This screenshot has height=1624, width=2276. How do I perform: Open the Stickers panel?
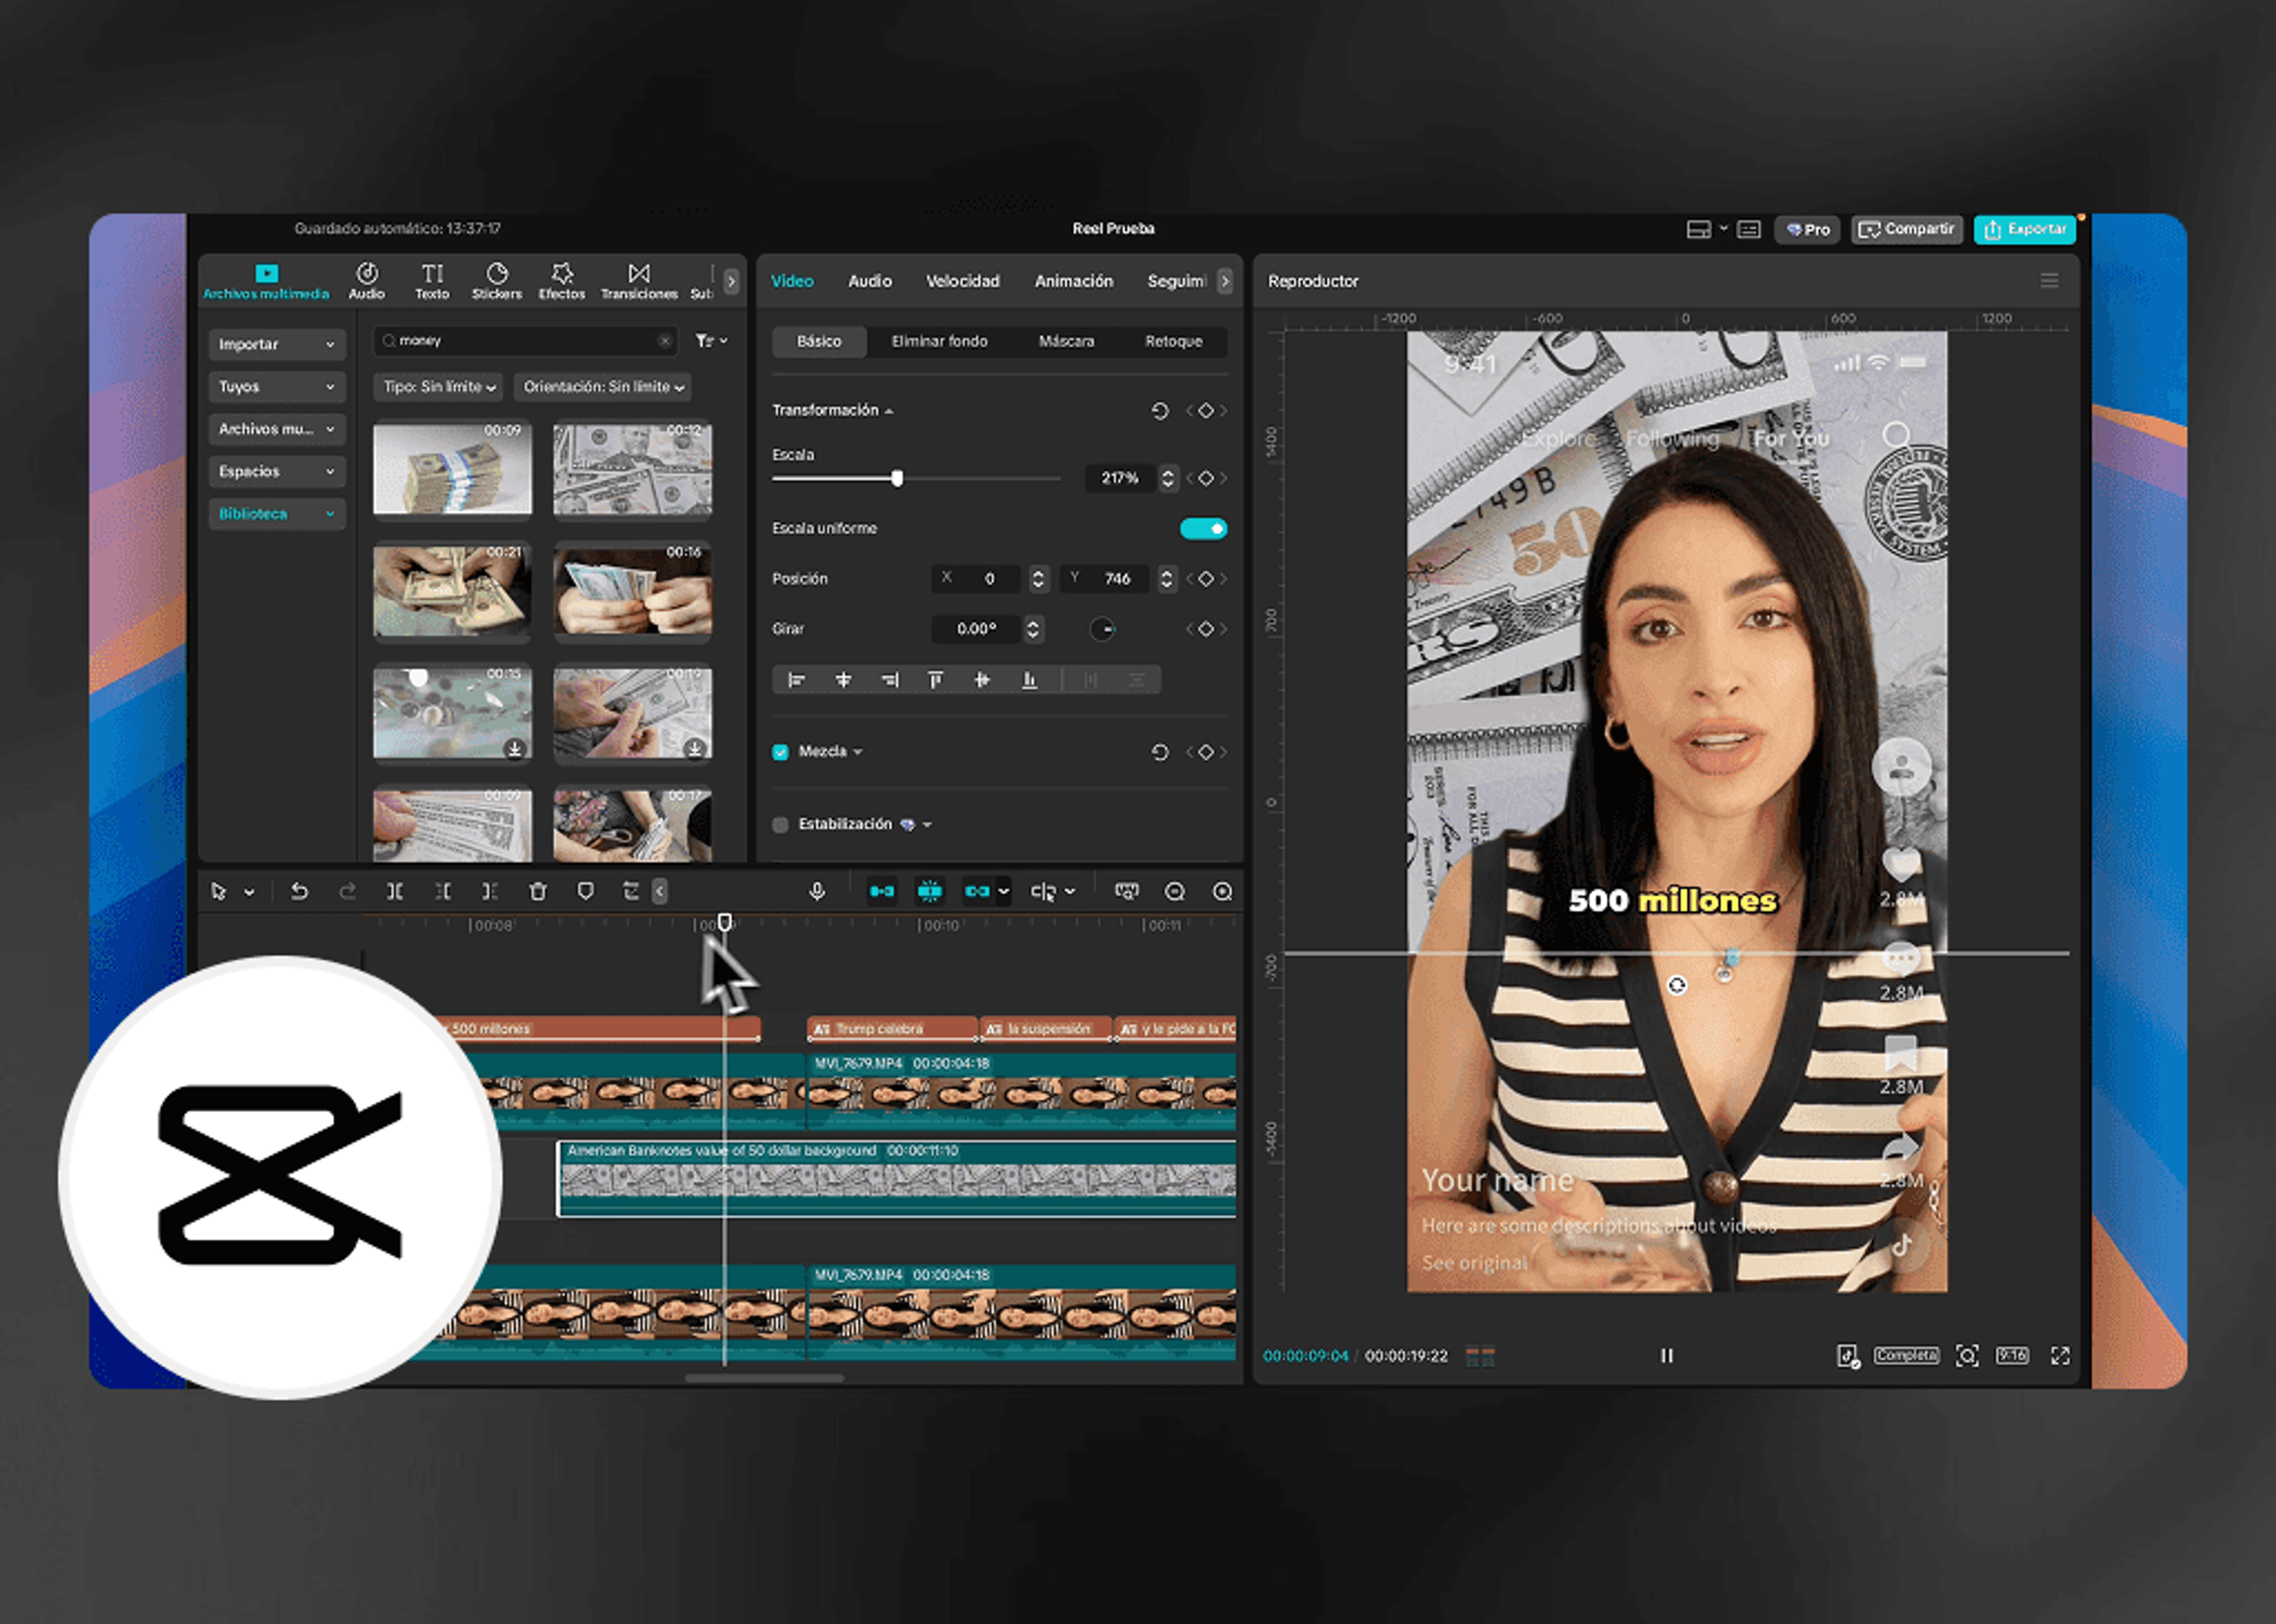click(496, 281)
